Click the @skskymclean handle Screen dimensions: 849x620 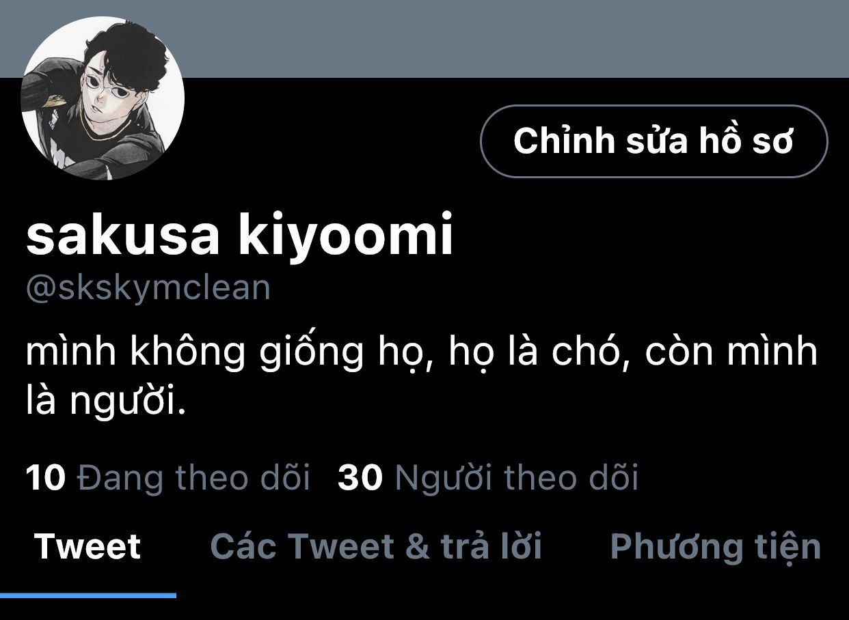point(148,288)
